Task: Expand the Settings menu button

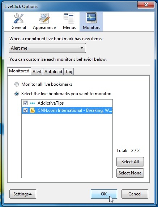Action: 23,194
